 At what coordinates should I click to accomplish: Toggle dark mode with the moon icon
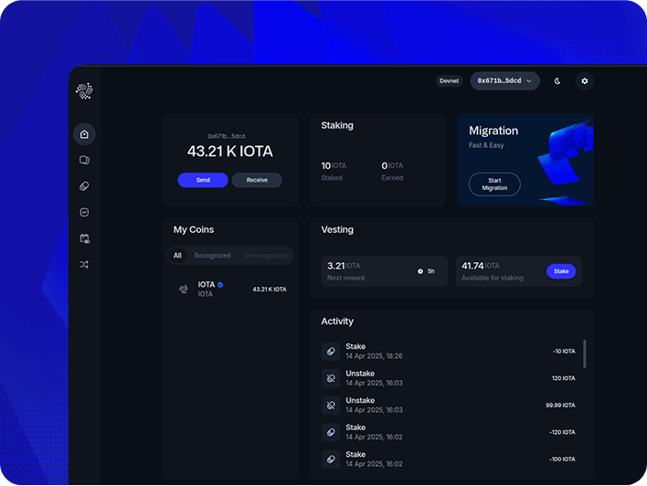click(x=557, y=81)
